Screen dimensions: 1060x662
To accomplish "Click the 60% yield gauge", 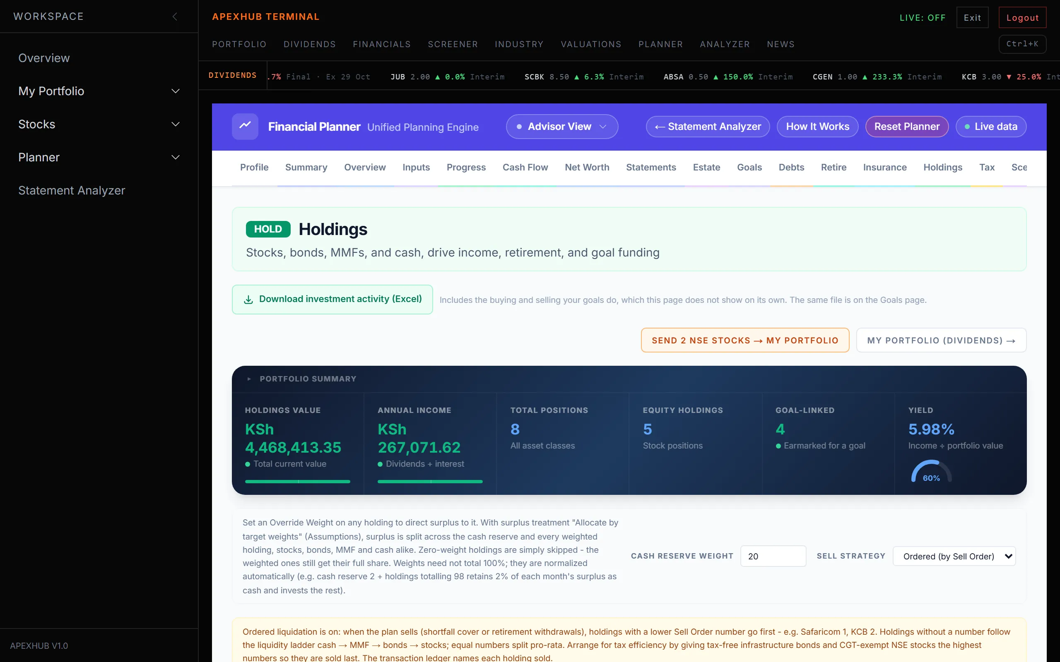I will (931, 471).
